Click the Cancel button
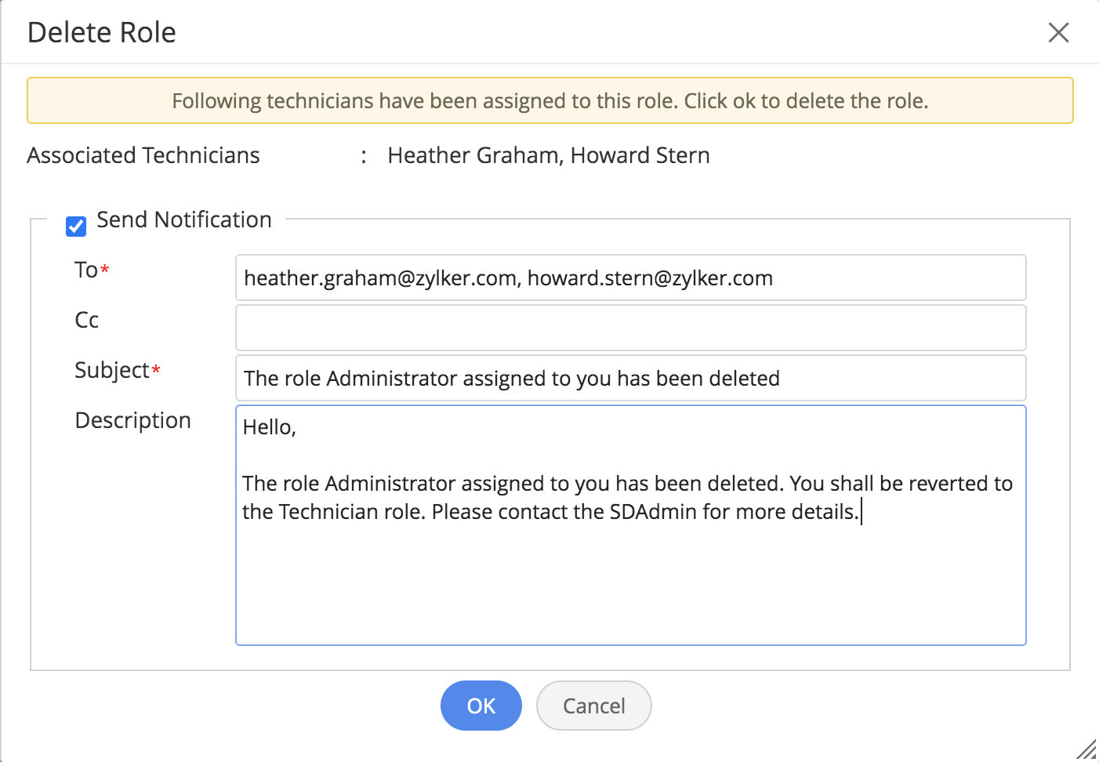Screen dimensions: 1099x762 593,706
